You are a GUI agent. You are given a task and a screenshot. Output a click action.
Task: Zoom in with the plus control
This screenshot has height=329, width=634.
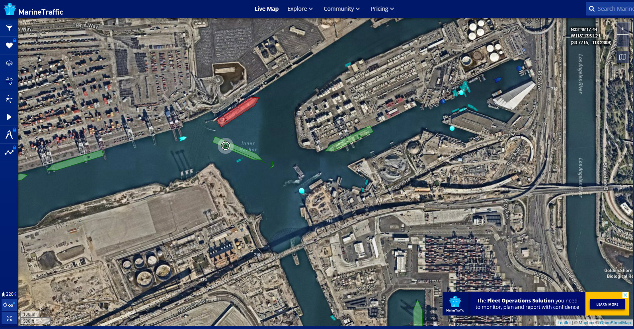click(x=622, y=29)
